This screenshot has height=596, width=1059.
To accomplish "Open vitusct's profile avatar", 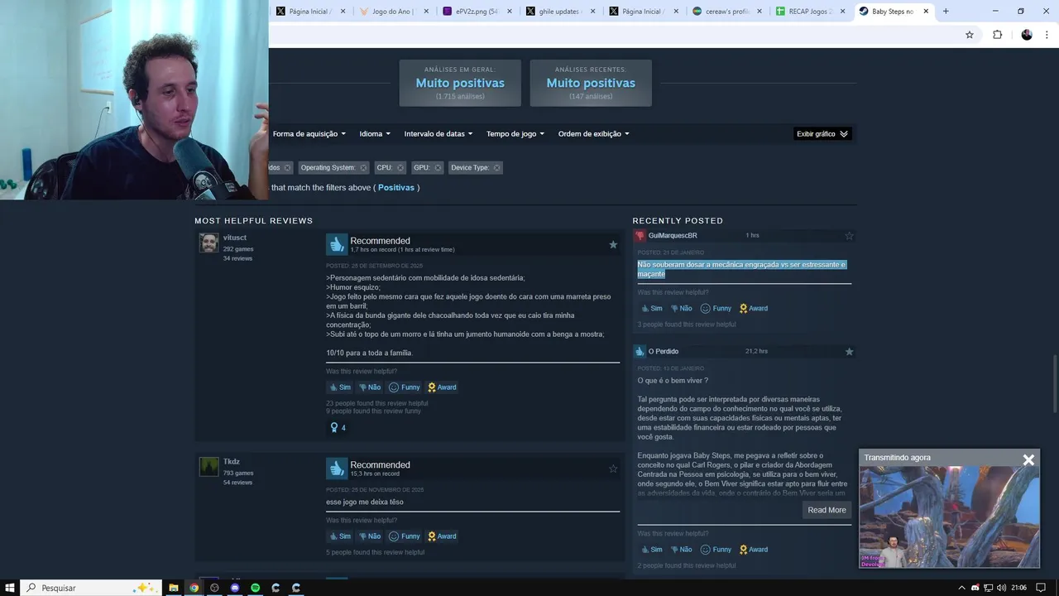I will point(209,243).
